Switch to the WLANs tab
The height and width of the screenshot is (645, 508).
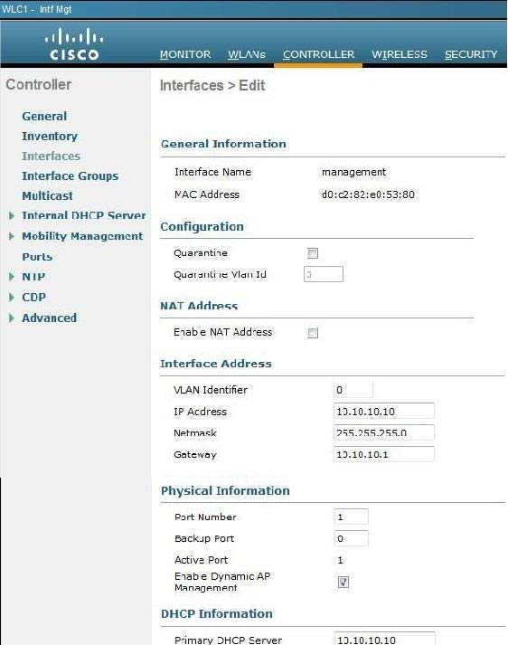[247, 54]
